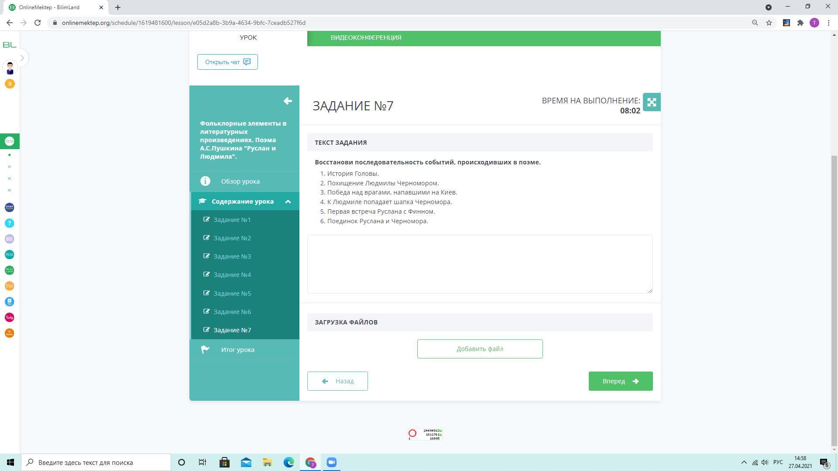Screen dimensions: 838x471
Task: Click into the answer text area
Action: coord(480,264)
